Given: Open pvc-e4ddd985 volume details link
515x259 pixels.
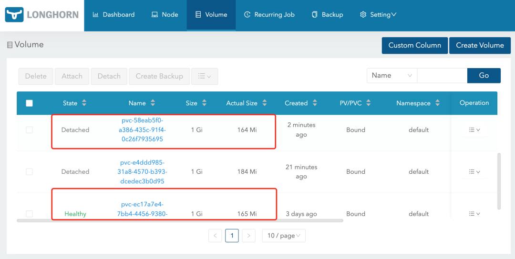Looking at the screenshot, I should point(144,172).
